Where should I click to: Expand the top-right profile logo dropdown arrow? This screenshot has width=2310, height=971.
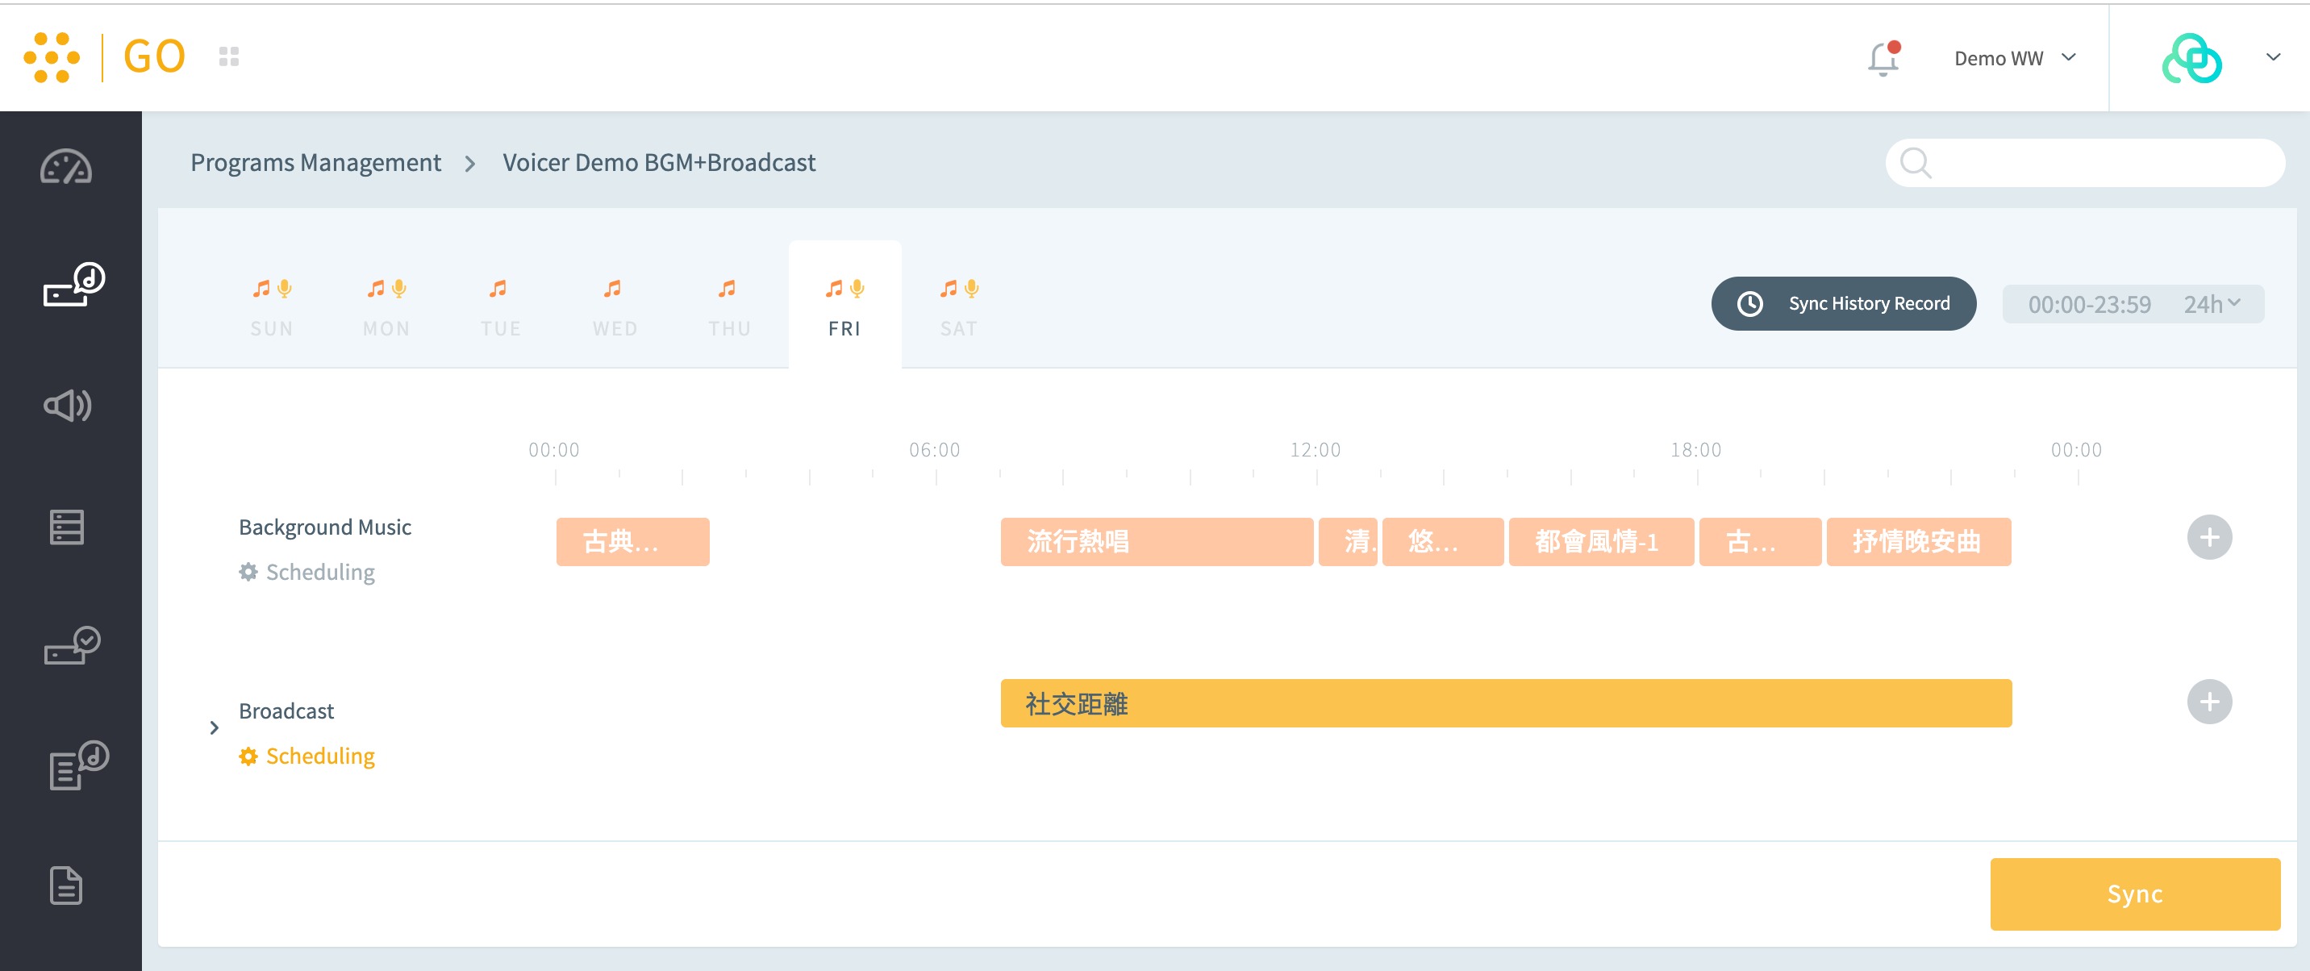(2272, 57)
